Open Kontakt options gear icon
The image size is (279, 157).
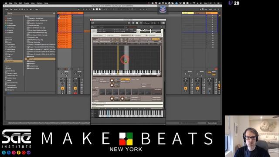pos(133,23)
